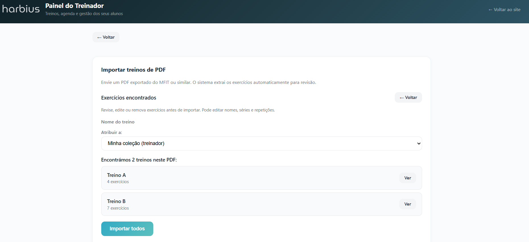This screenshot has width=529, height=242.
Task: Click the 'Atribuir a:' label
Action: pos(111,132)
